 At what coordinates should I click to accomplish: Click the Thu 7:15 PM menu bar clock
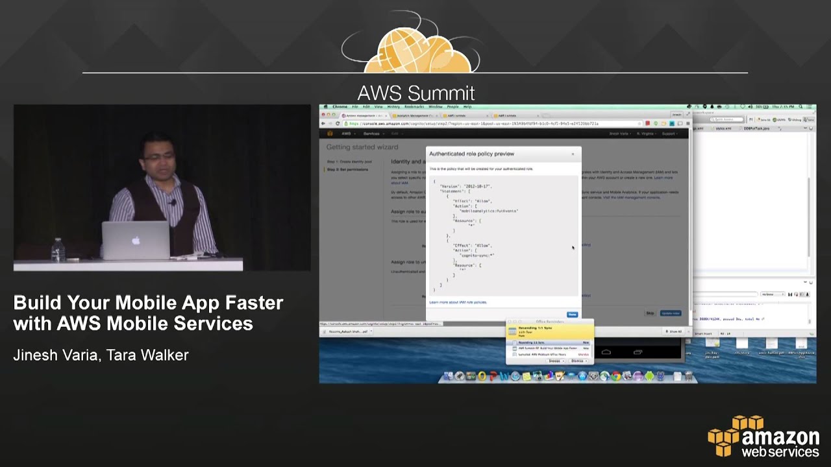coord(784,106)
